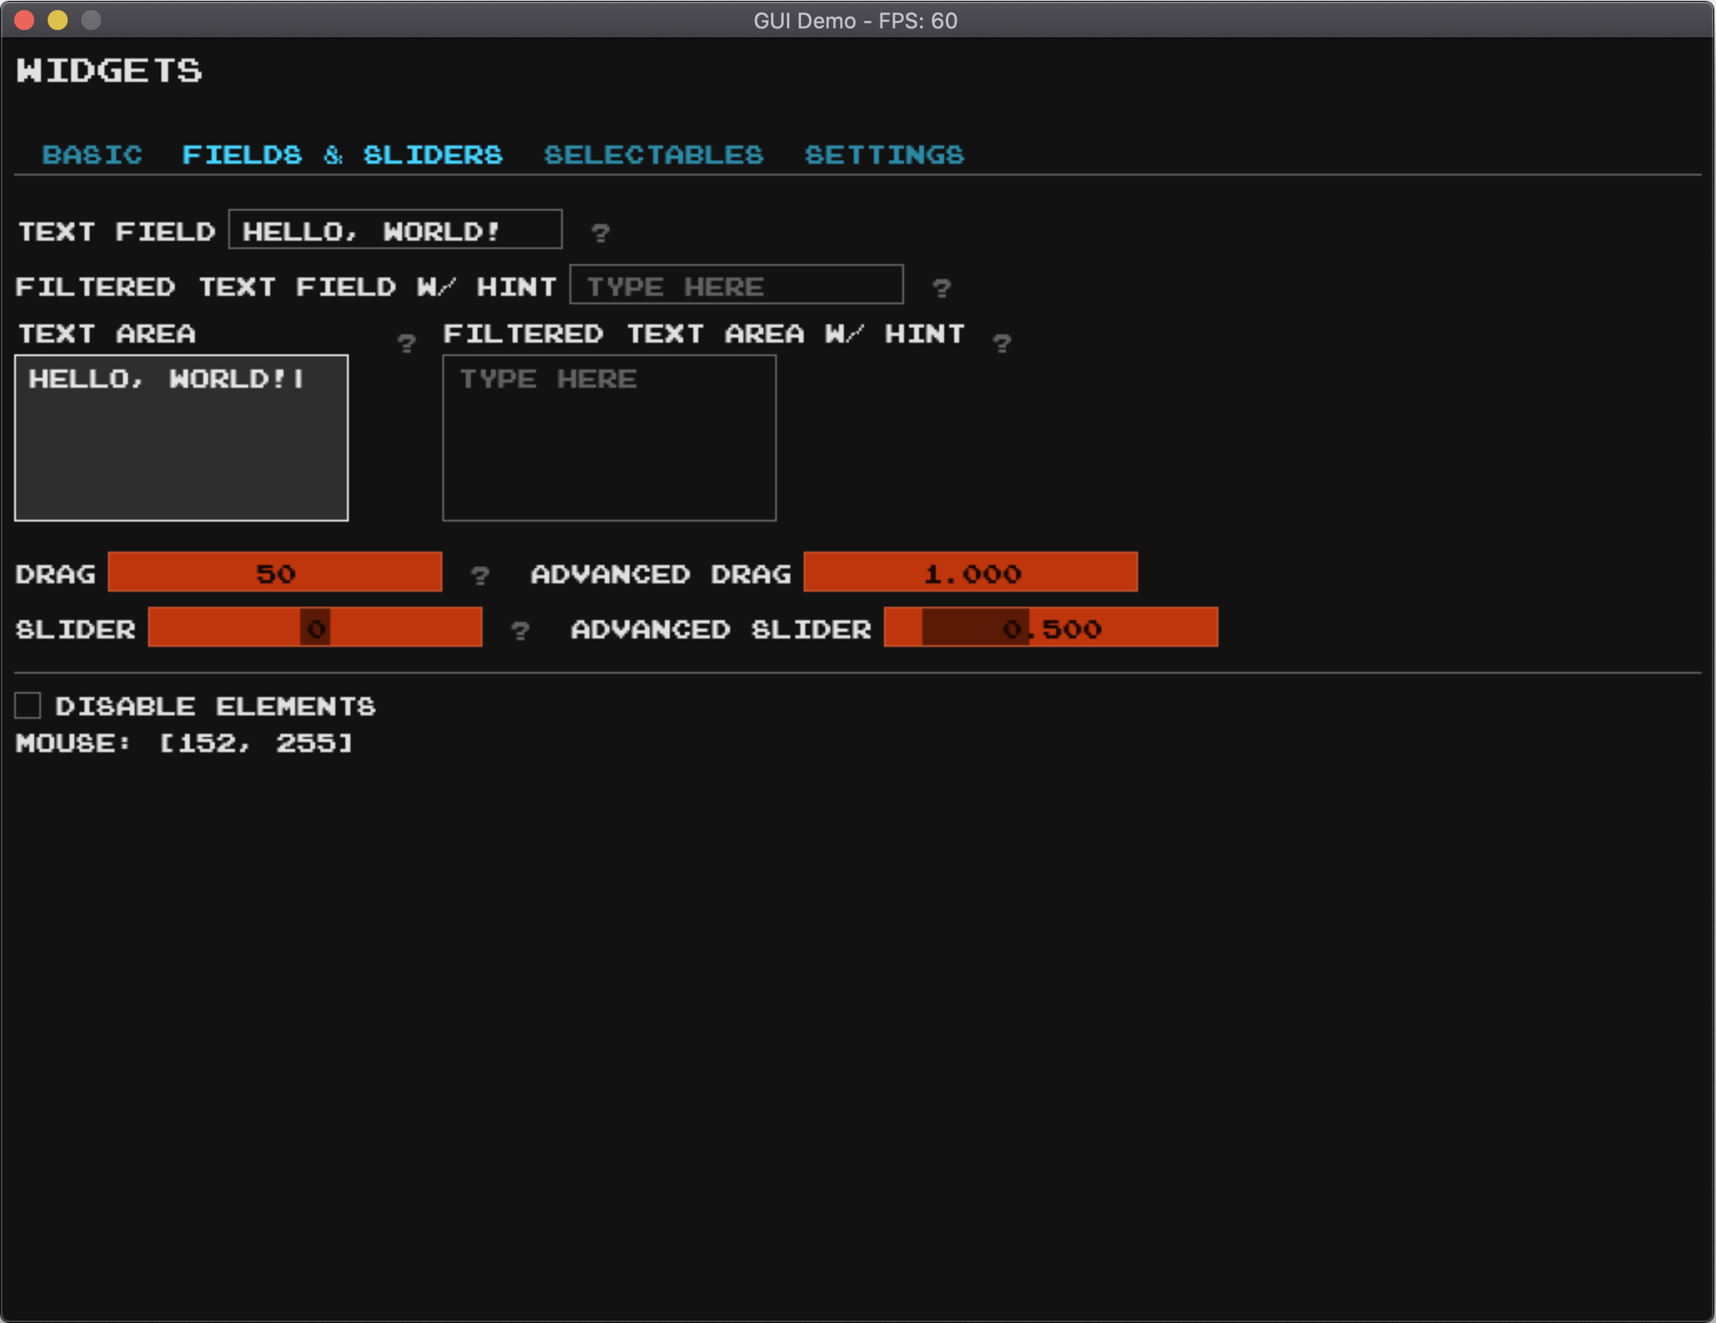Click question mark beside Text Area label

[x=406, y=343]
